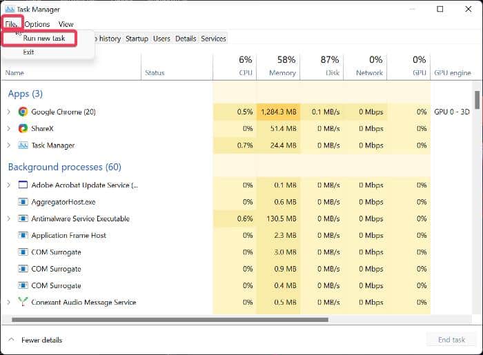483x355 pixels.
Task: Open the Services tab
Action: coord(213,39)
